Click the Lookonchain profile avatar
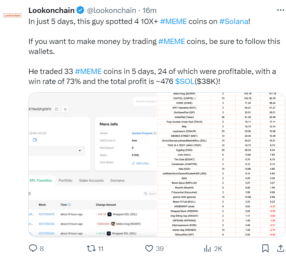Screen dimensions: 286x257 [x=12, y=15]
